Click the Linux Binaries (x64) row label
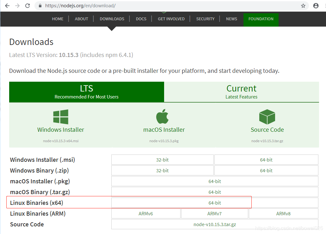 (x=37, y=203)
